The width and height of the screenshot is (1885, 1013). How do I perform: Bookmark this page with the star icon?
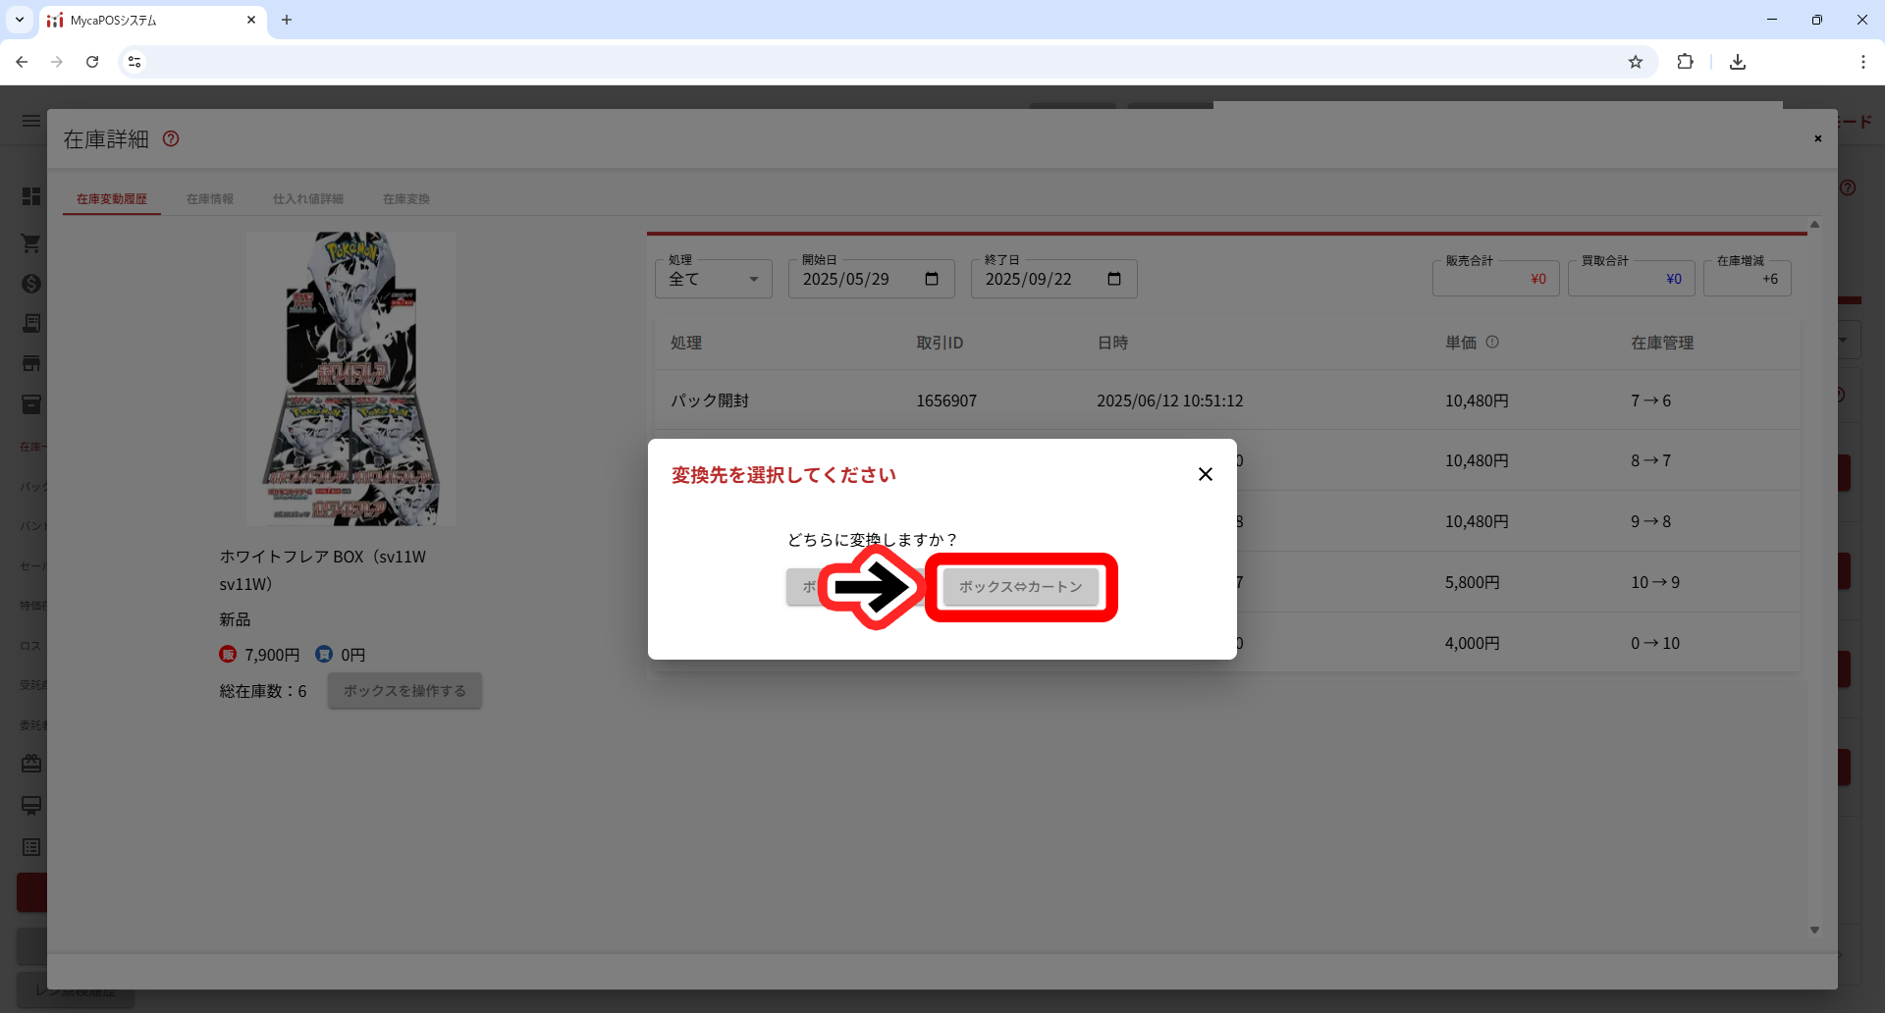coord(1636,62)
